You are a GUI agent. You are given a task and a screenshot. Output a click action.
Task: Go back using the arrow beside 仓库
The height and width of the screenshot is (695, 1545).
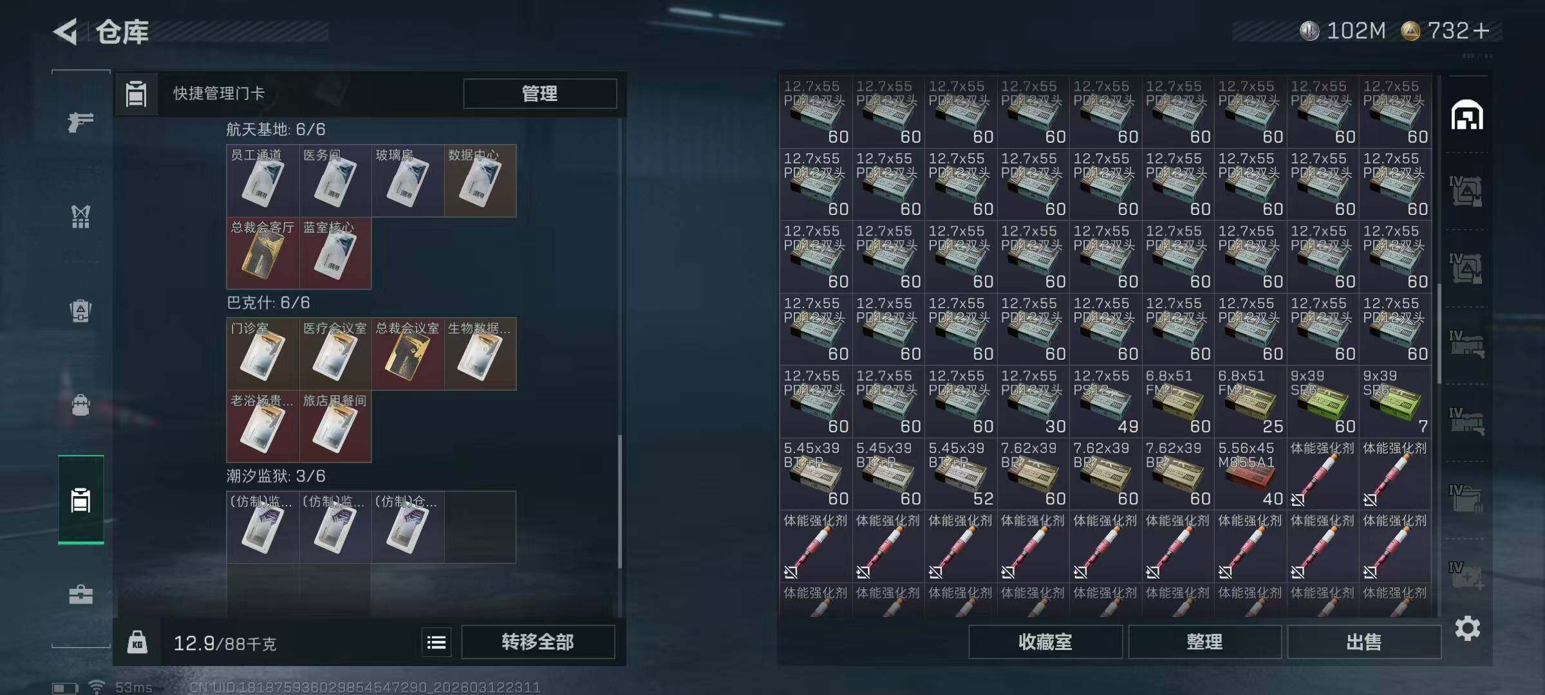click(x=66, y=31)
